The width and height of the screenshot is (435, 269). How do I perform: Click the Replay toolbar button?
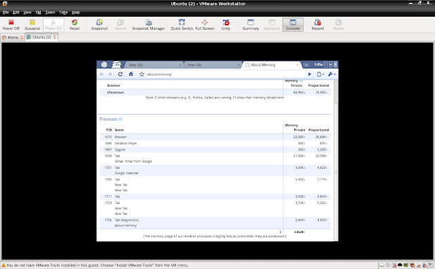pyautogui.click(x=338, y=25)
